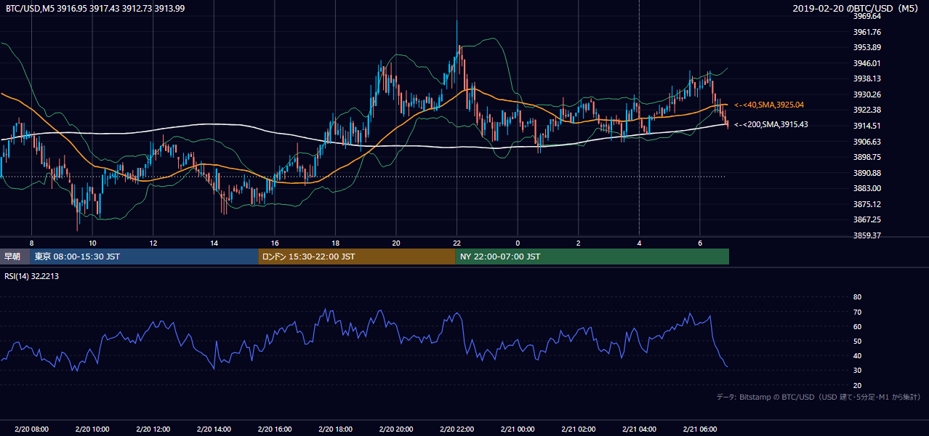Click the 2/21 00:00 time label
929x436 pixels.
click(x=518, y=429)
